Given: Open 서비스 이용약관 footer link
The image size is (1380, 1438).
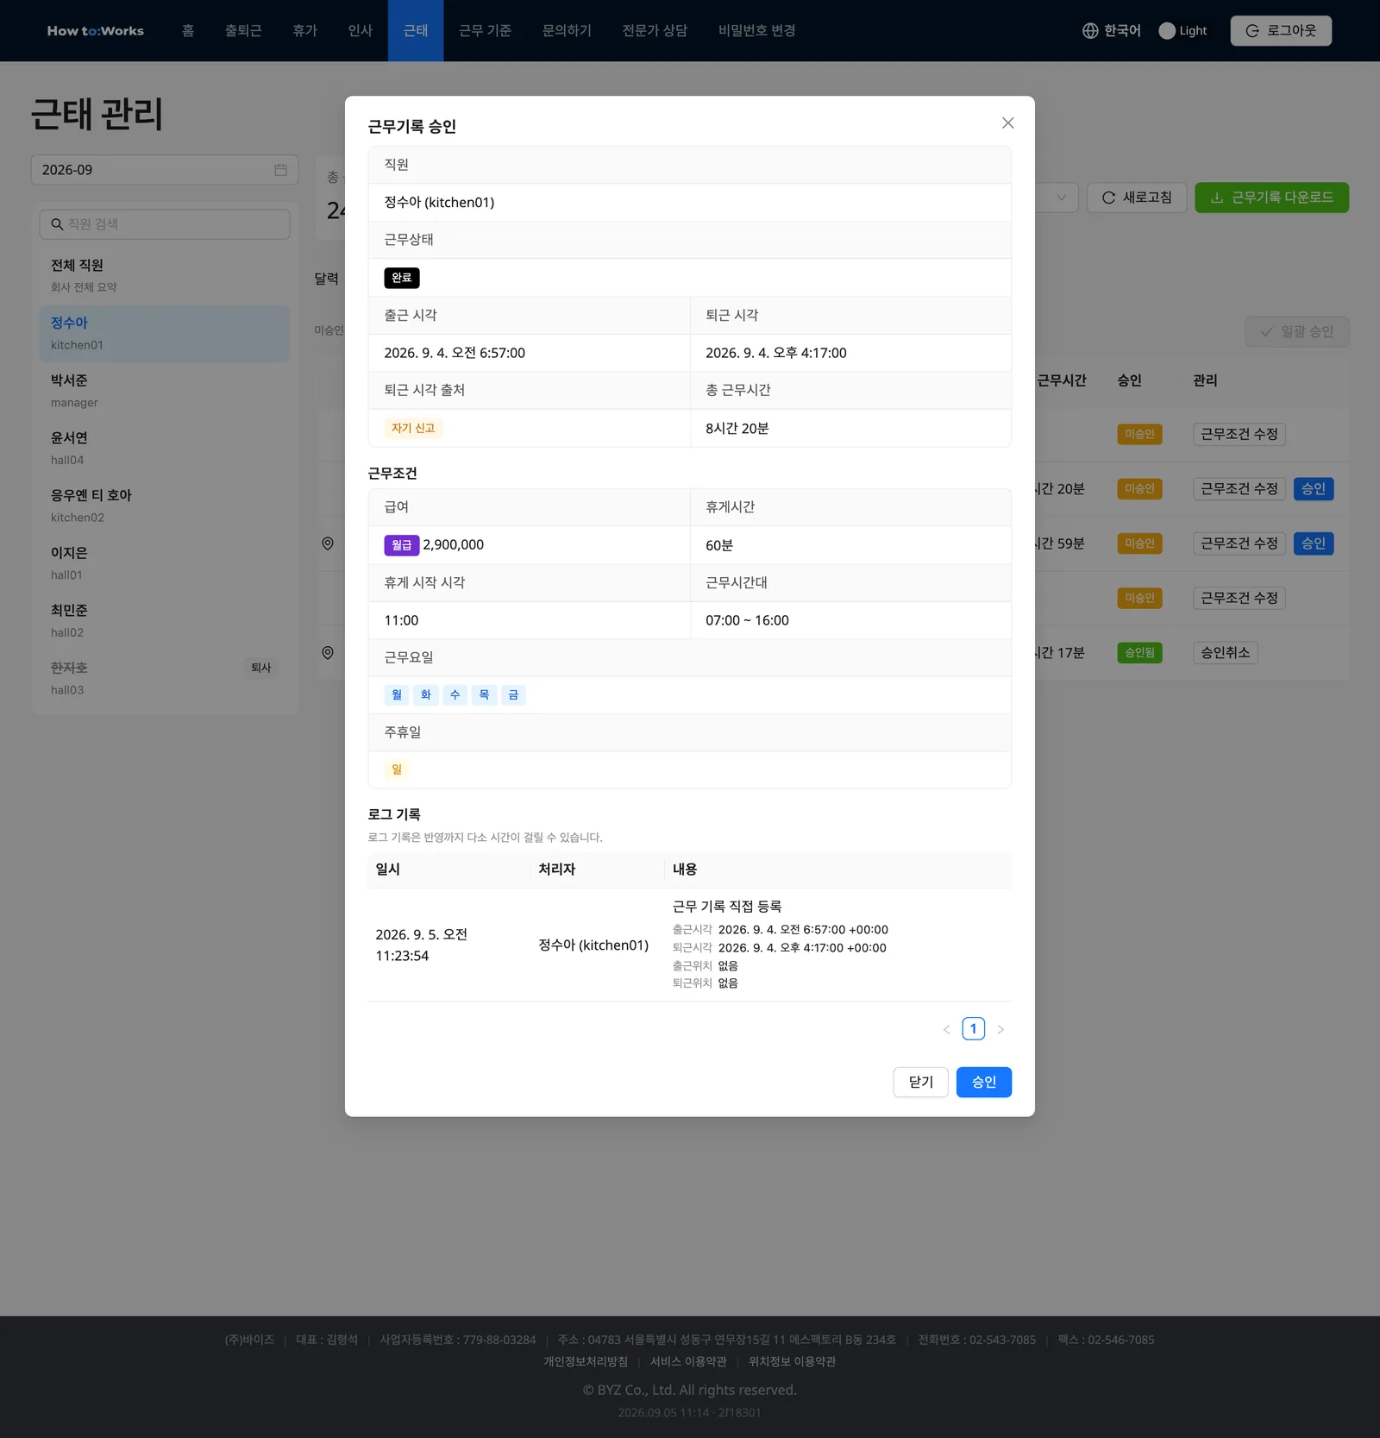Looking at the screenshot, I should 688,1361.
